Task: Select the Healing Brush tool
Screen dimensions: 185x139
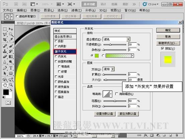Action: pyautogui.click(x=5, y=46)
